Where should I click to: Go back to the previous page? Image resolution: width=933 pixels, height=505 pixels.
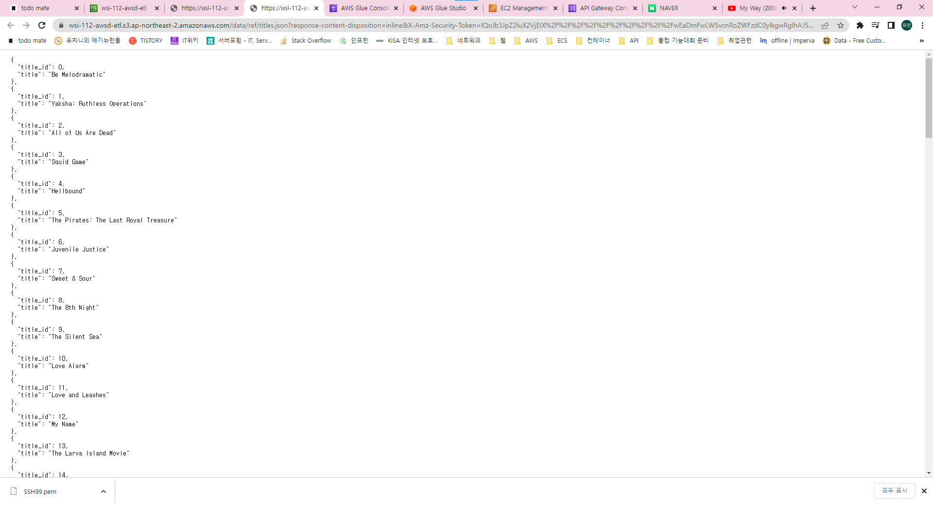pyautogui.click(x=11, y=25)
